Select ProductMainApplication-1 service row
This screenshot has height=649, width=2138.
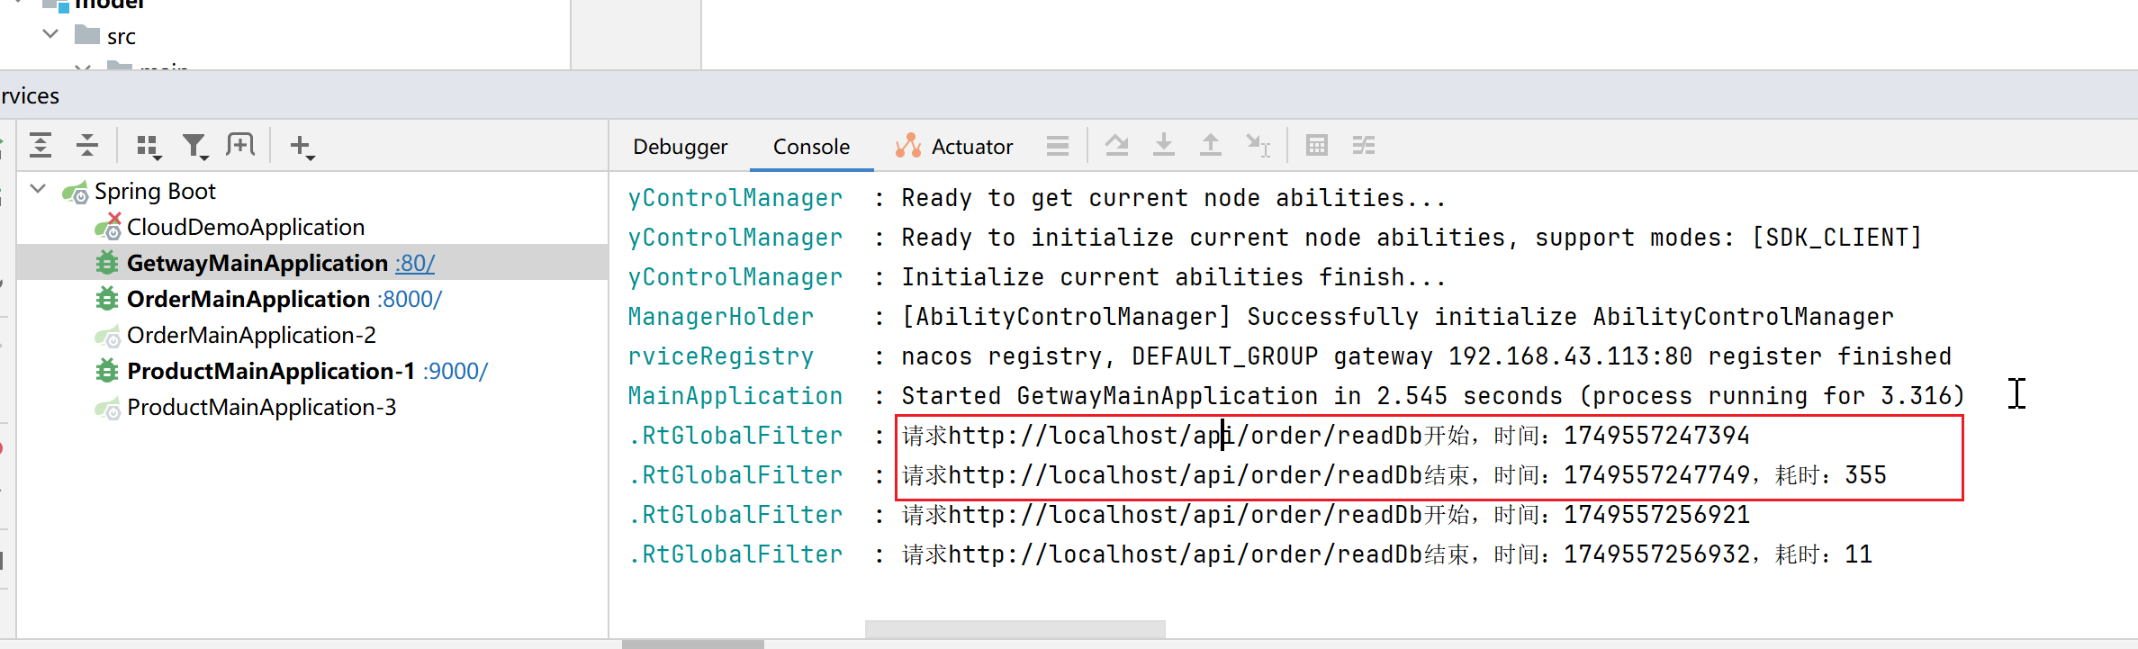[x=311, y=371]
